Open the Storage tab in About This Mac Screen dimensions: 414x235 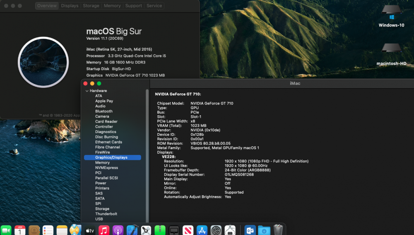coord(91,5)
